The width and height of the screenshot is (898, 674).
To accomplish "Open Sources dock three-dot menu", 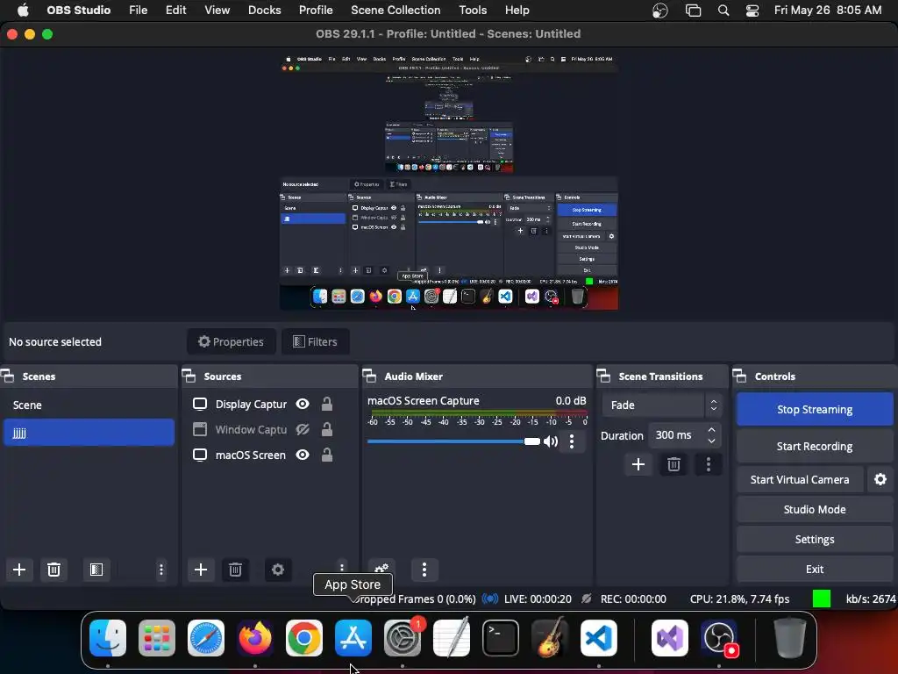I will tap(342, 568).
